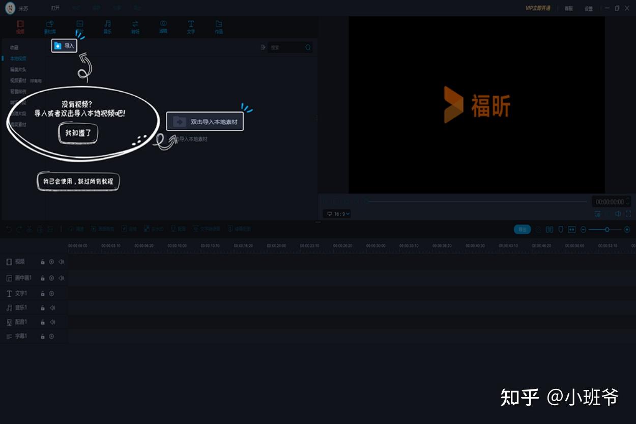The height and width of the screenshot is (424, 636).
Task: Switch to the 音乐 music tab
Action: pos(107,27)
